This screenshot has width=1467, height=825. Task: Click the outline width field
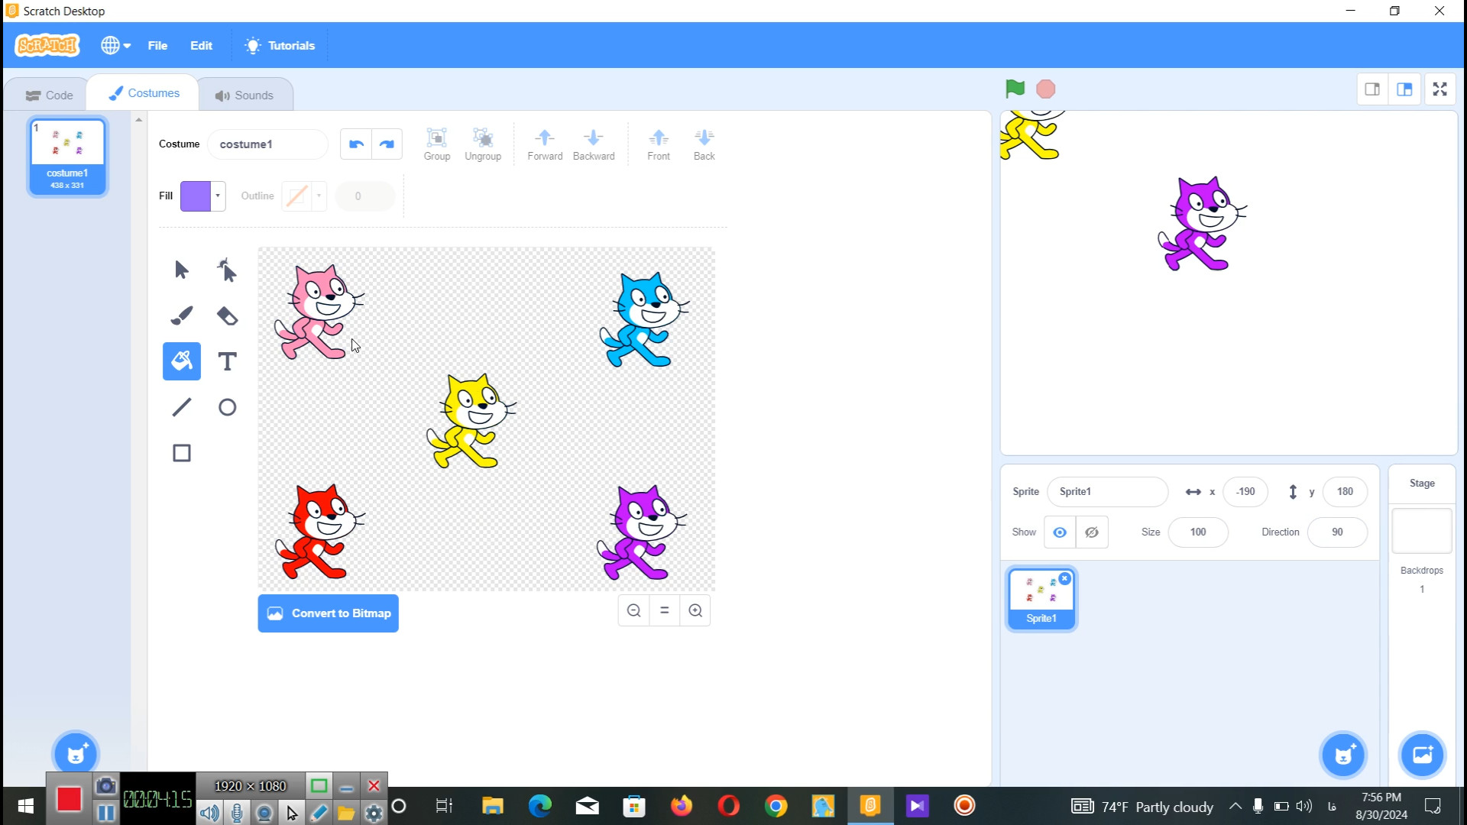click(364, 196)
